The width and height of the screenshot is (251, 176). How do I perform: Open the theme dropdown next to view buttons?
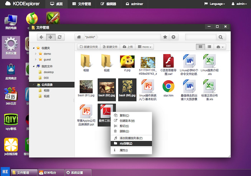220,47
